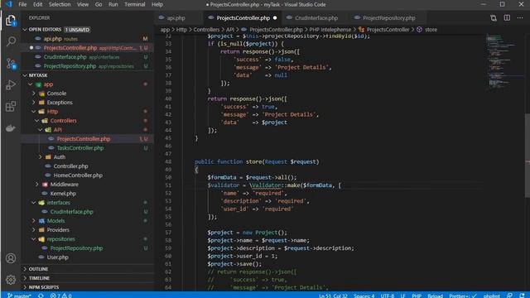530x298 pixels.
Task: Click the PHP file icon on api.php tab
Action: (x=161, y=18)
